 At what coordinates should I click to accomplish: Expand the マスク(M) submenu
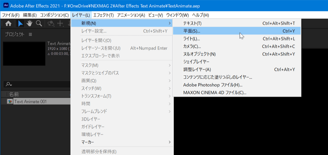pyautogui.click(x=122, y=65)
